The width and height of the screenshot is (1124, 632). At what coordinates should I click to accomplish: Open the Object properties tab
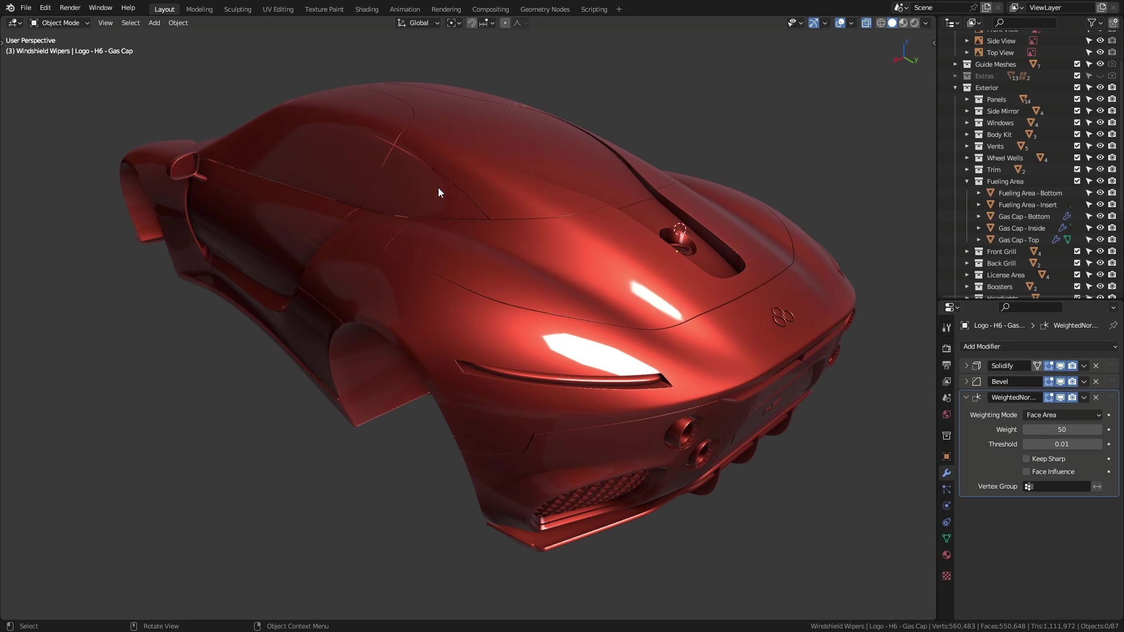click(947, 456)
